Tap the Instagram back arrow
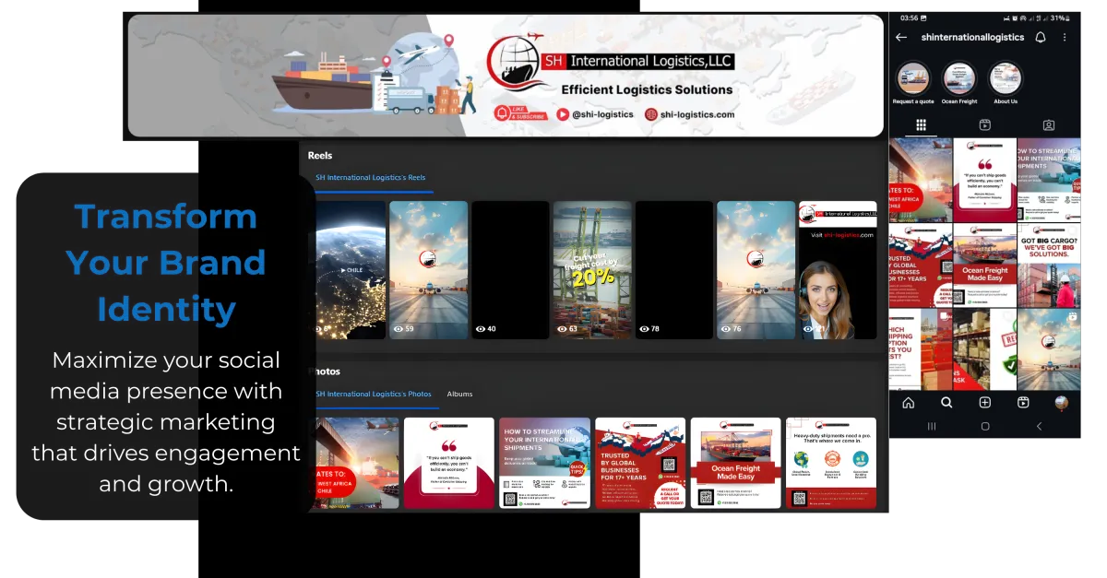The image size is (1107, 578). point(901,38)
